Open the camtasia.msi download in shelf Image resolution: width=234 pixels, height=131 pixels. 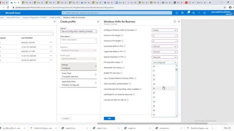164,128
